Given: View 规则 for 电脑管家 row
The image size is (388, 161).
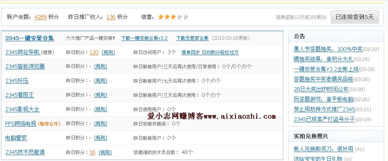Looking at the screenshot, I should [101, 138].
